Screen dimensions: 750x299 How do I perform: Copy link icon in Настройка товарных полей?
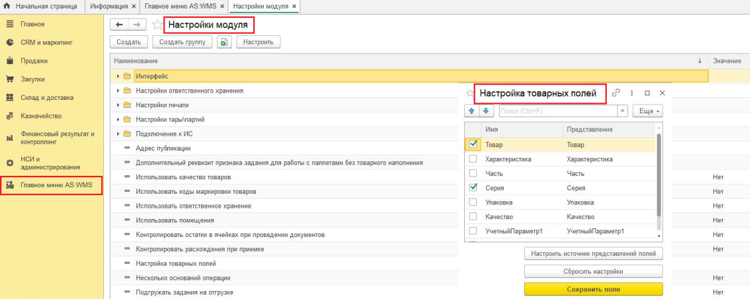point(615,93)
